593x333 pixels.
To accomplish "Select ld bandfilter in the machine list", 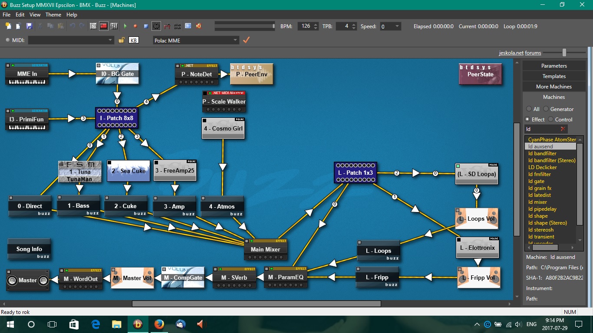I will pyautogui.click(x=542, y=153).
